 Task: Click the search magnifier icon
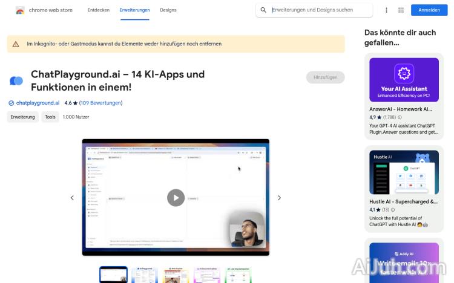coord(263,10)
